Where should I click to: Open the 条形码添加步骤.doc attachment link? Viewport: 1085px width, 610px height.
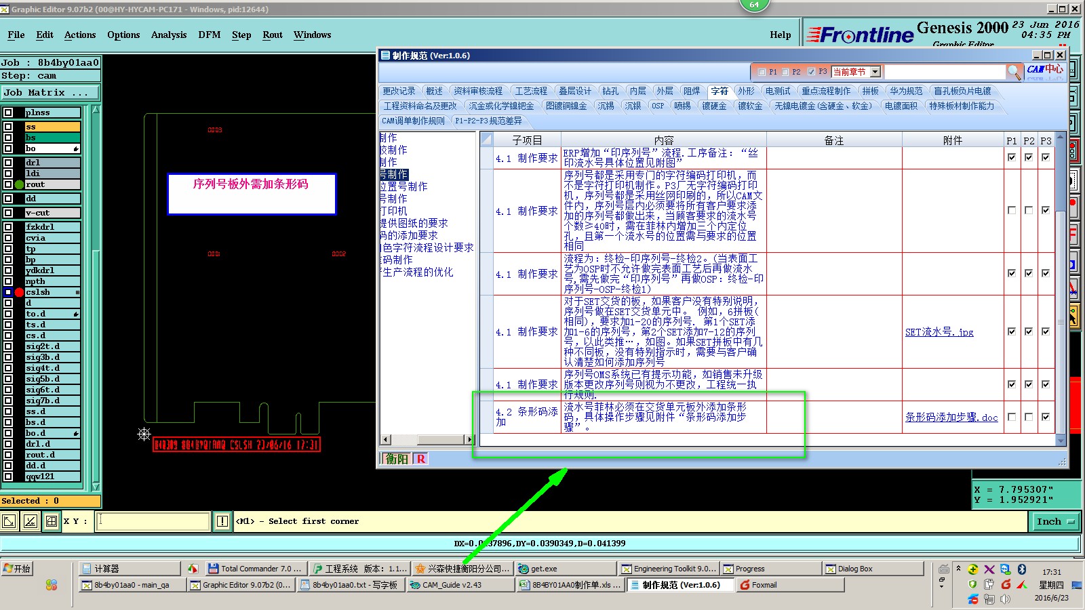[x=951, y=418]
